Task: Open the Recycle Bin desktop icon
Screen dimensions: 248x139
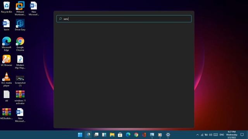Action: [7, 7]
